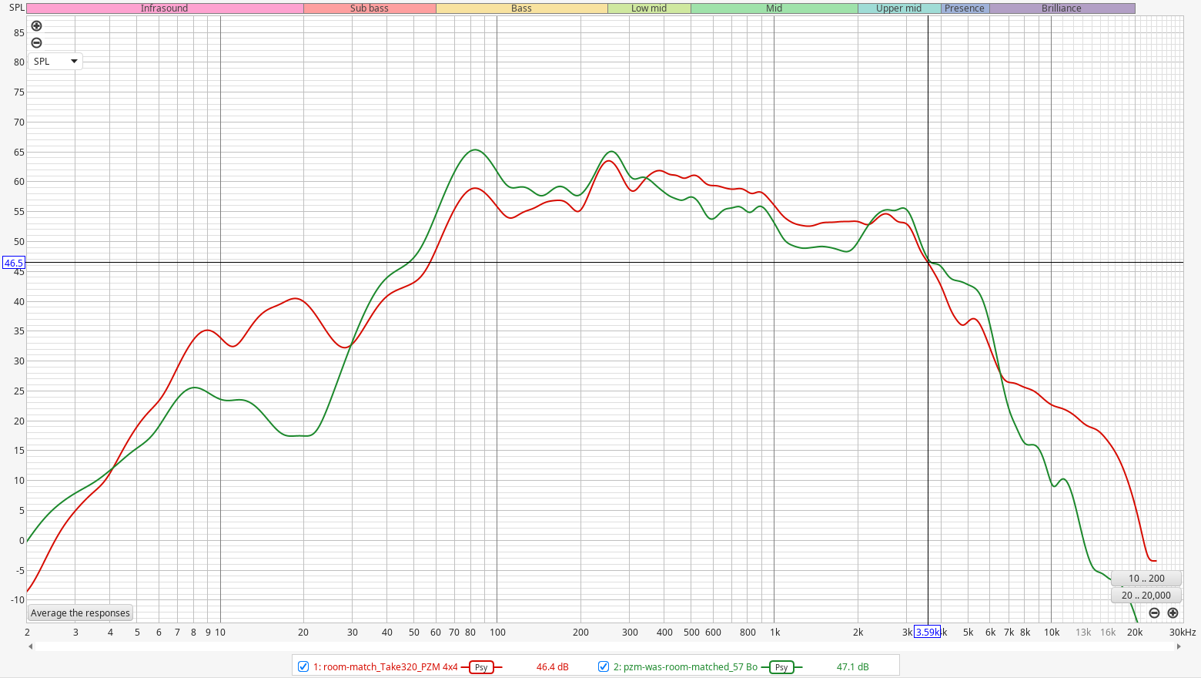Uncheck the room-match_Take320_PZM 4x4 trace
This screenshot has height=678, width=1201.
303,666
